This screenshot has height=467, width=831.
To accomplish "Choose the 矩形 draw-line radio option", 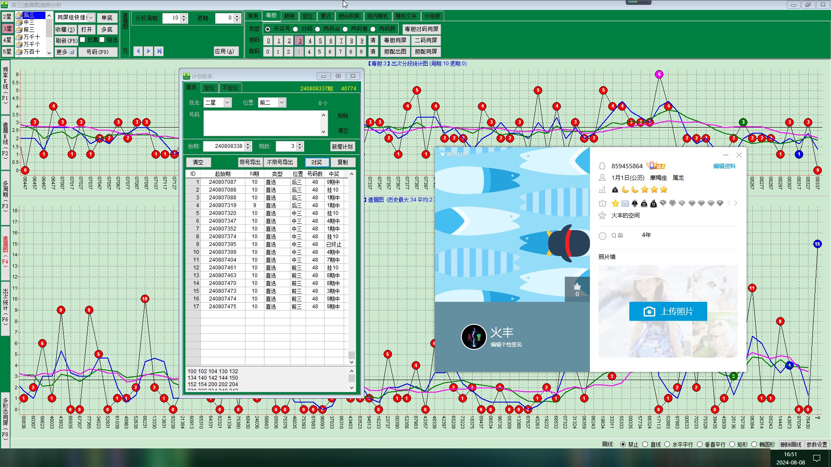I will pos(732,445).
